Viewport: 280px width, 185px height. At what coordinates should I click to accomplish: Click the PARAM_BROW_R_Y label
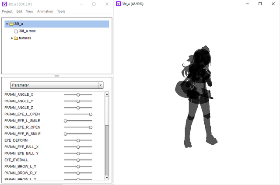coord(21,173)
